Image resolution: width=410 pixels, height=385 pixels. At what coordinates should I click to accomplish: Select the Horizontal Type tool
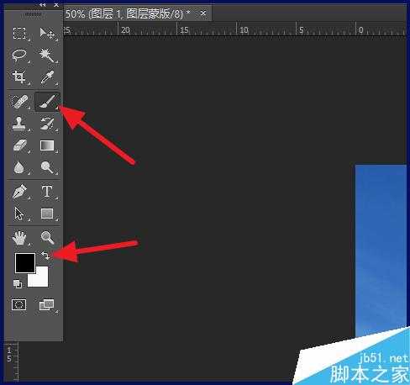(x=47, y=192)
